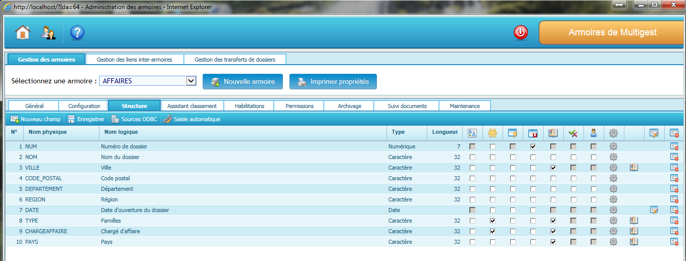Delete the PAYS field using its red icon
Viewport: 686px width, 261px height.
(x=674, y=242)
